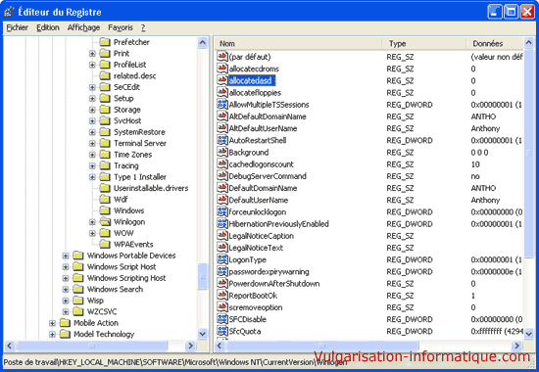Click the AutoRestartShell DWORD icon
The height and width of the screenshot is (372, 539).
(222, 140)
